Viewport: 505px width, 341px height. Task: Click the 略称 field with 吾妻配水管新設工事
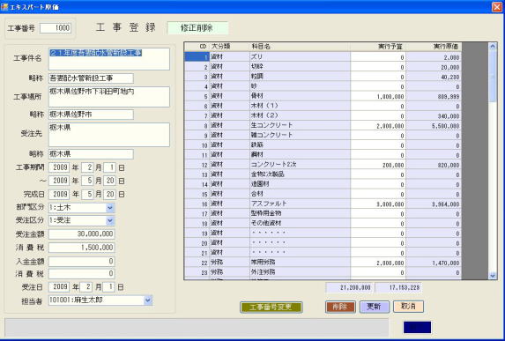[x=91, y=78]
